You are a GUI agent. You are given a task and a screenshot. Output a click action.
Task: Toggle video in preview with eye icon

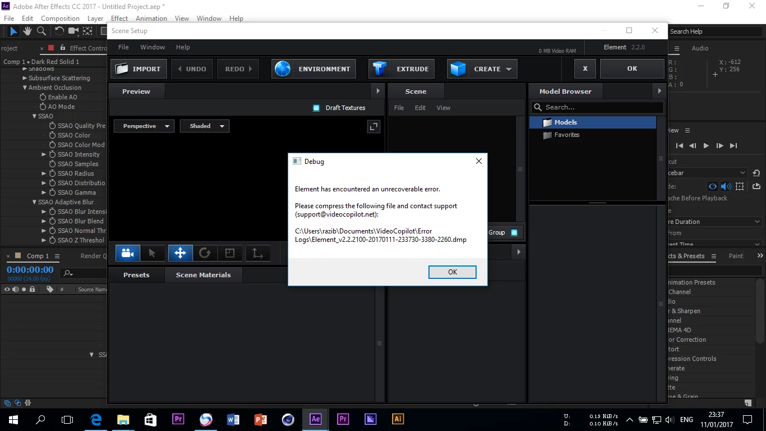pos(713,186)
